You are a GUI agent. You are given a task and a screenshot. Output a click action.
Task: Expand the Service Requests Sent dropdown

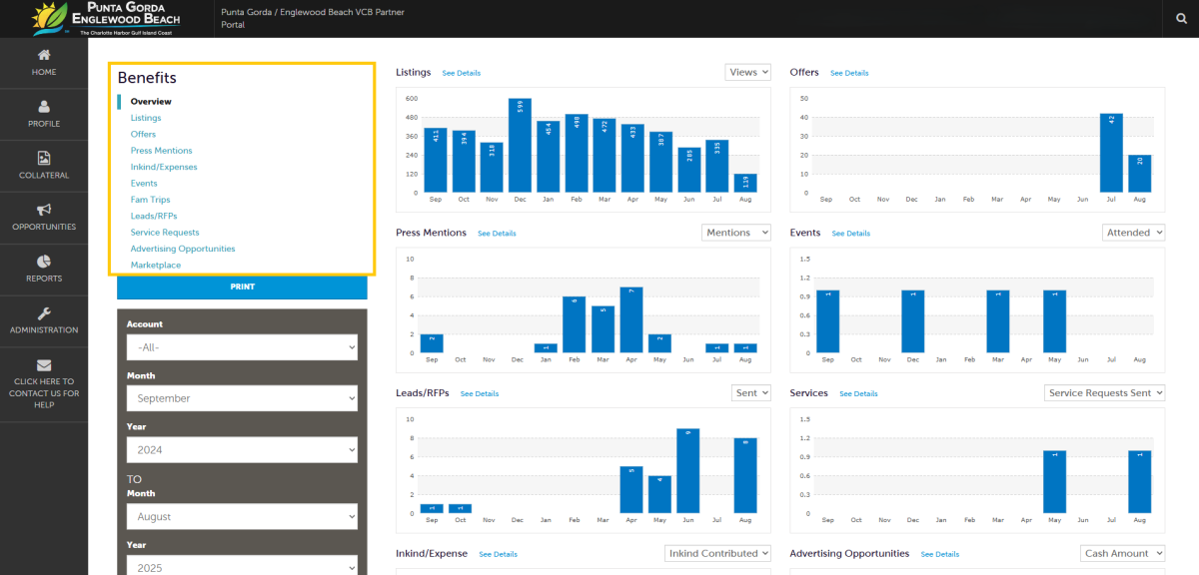pos(1104,393)
